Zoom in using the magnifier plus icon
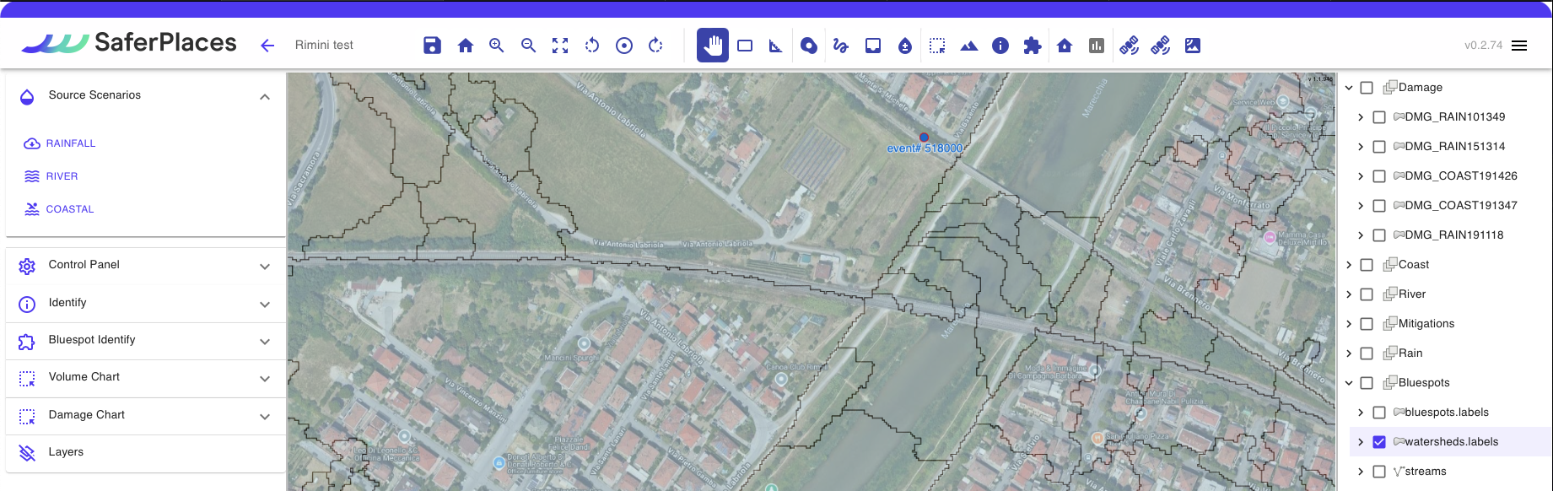This screenshot has height=491, width=1553. pyautogui.click(x=497, y=46)
